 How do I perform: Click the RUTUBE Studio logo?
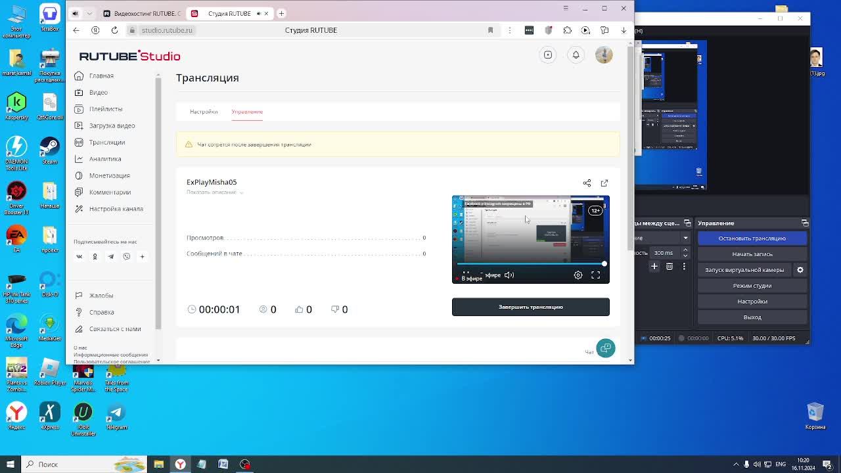(x=129, y=56)
